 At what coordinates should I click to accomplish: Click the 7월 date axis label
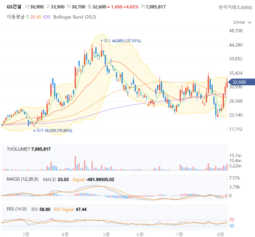pyautogui.click(x=180, y=234)
